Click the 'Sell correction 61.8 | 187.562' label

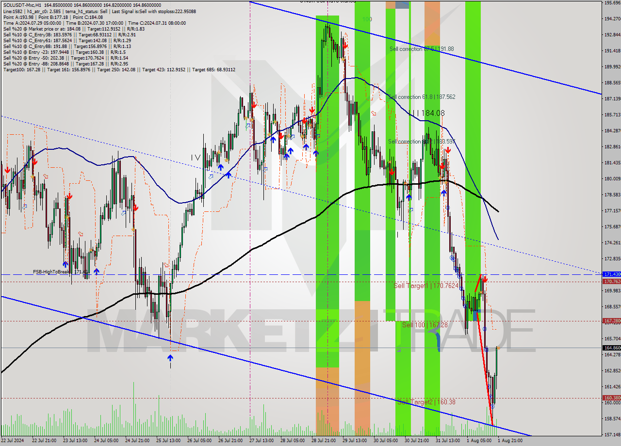[422, 97]
